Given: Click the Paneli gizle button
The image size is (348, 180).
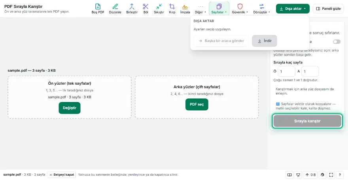Looking at the screenshot, I should click(328, 9).
